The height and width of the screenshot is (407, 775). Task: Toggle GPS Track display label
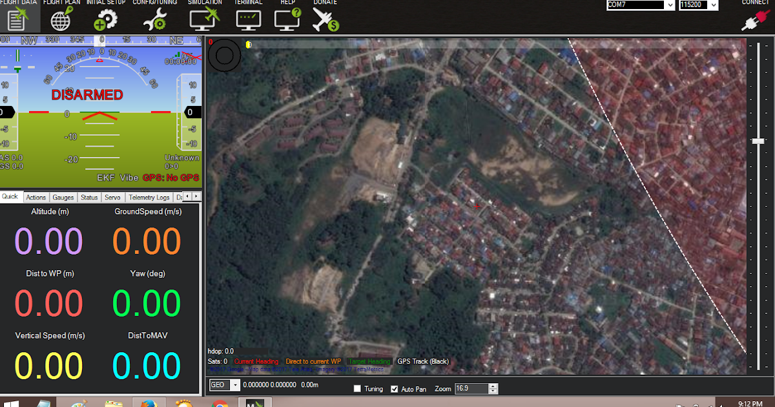coord(422,361)
